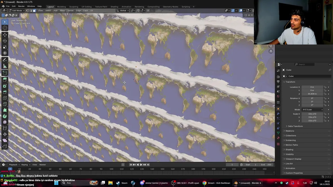Choose the Spin tool

point(5,116)
